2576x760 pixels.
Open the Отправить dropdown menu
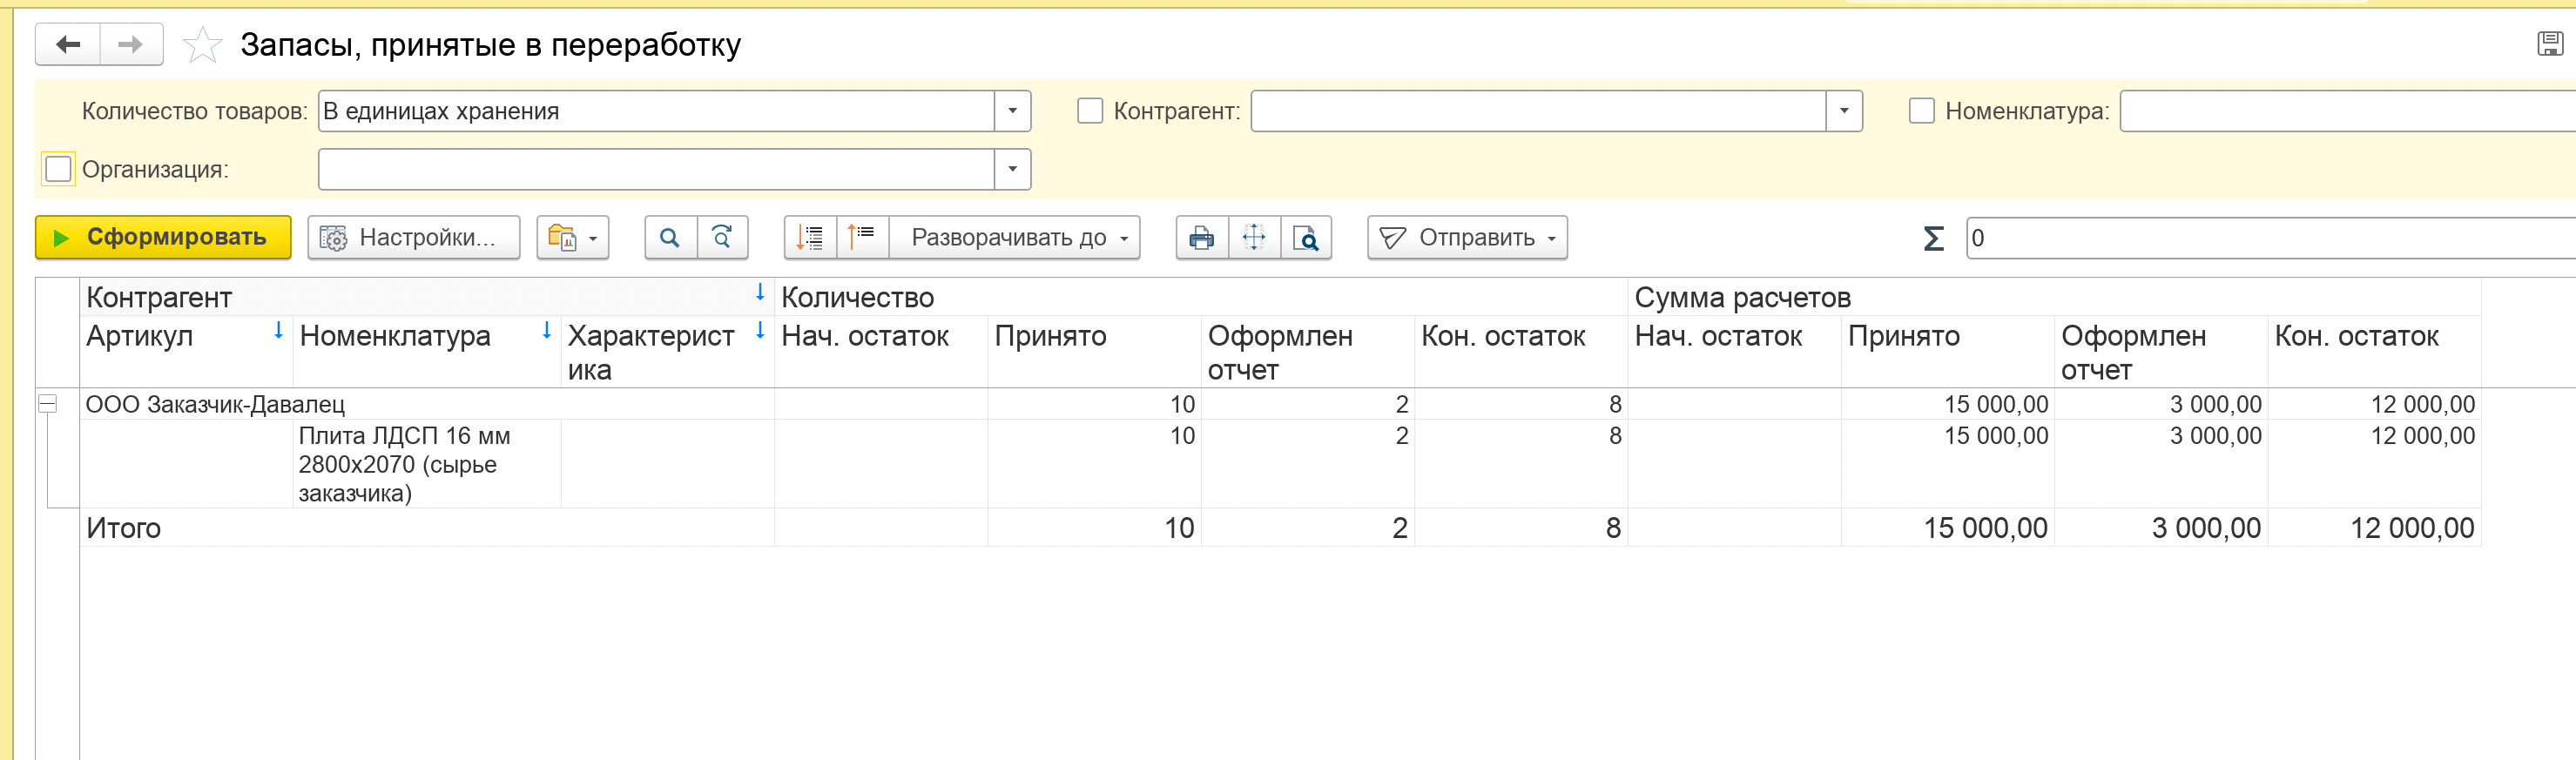[x=1467, y=238]
